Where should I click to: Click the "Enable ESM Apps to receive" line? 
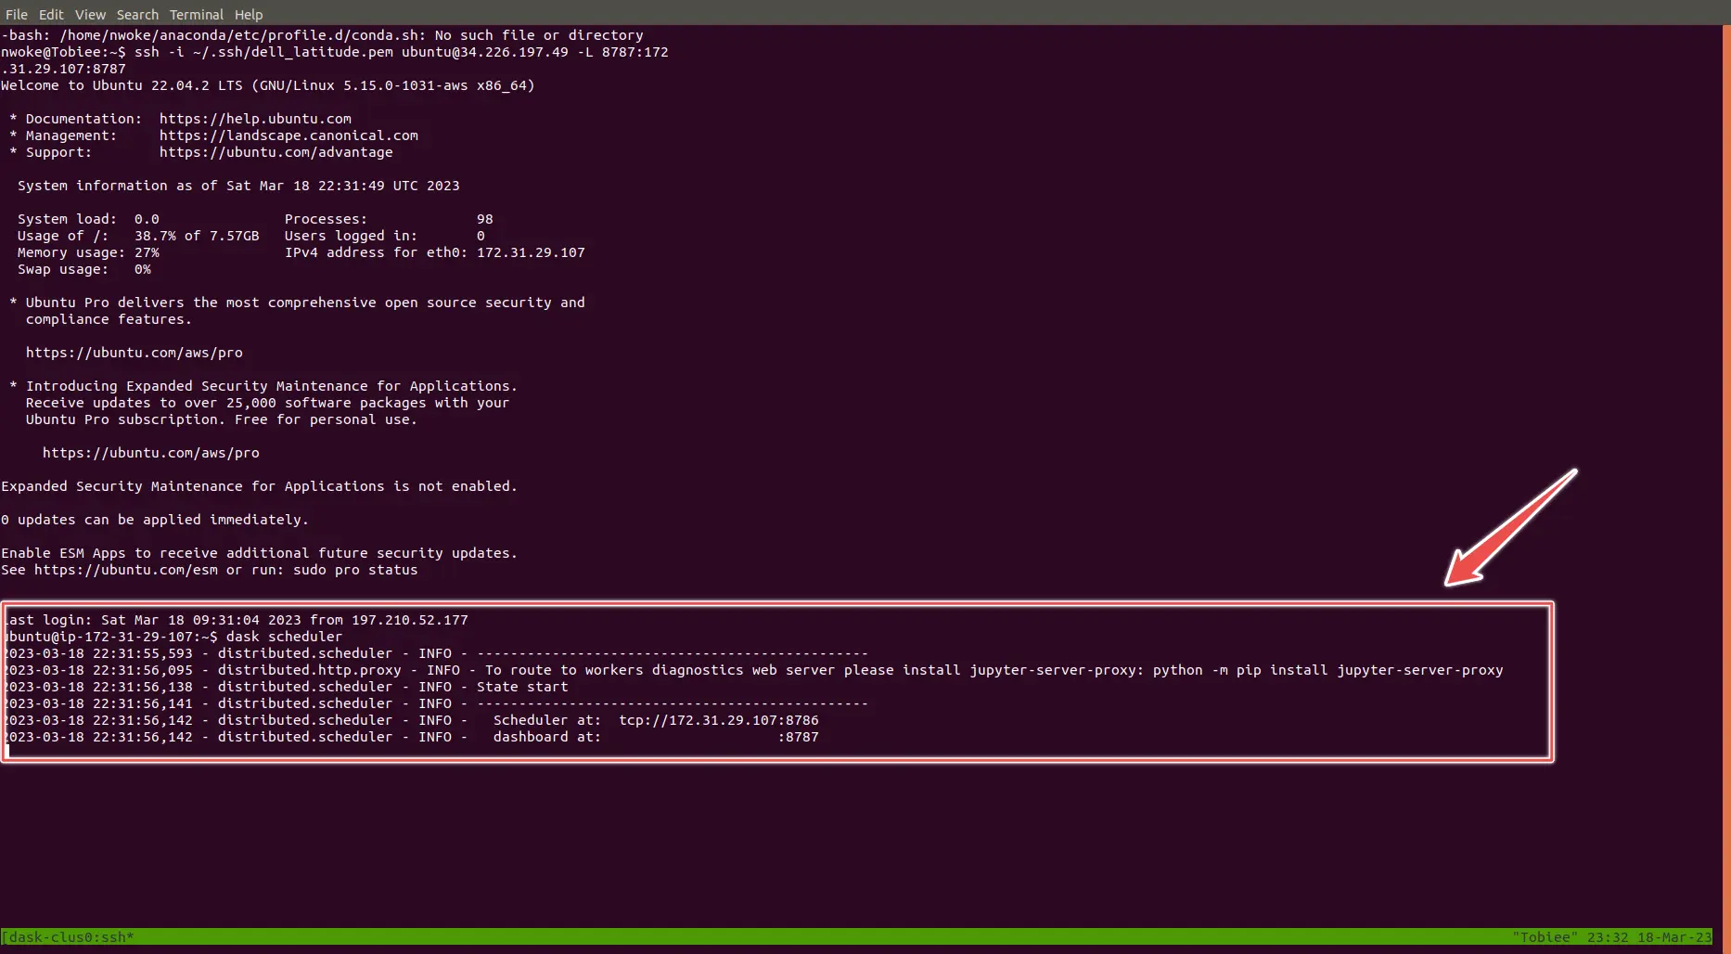(260, 553)
